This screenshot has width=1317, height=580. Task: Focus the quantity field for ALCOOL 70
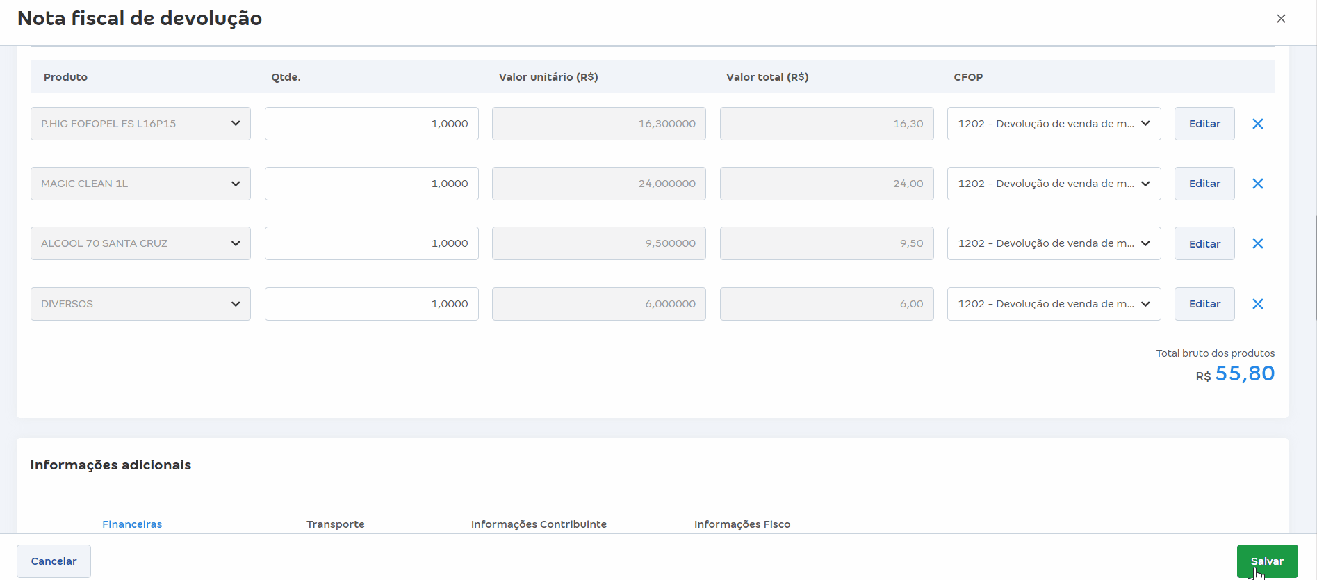point(371,243)
